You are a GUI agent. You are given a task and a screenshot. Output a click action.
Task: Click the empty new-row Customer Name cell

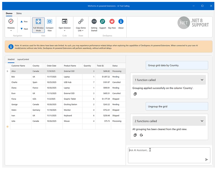point(21,126)
